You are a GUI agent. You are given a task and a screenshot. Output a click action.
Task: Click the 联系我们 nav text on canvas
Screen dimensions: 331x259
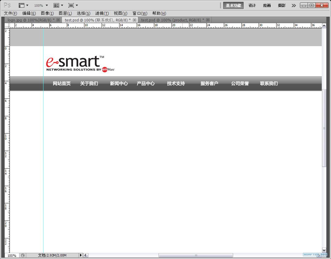pyautogui.click(x=269, y=84)
